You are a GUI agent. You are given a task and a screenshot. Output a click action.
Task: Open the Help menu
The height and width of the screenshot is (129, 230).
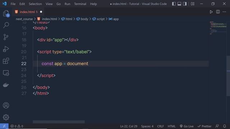click(93, 4)
